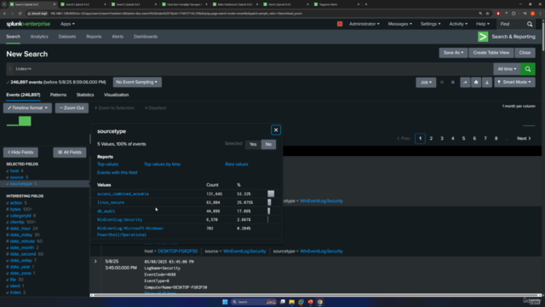545x307 pixels.
Task: Go to Next results page
Action: (x=524, y=138)
